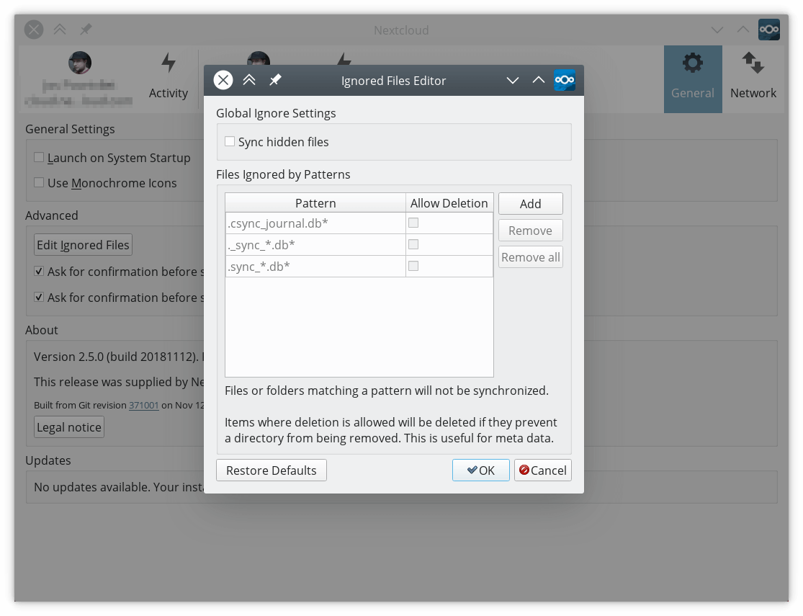
Task: Click the Pattern column header
Action: click(315, 203)
